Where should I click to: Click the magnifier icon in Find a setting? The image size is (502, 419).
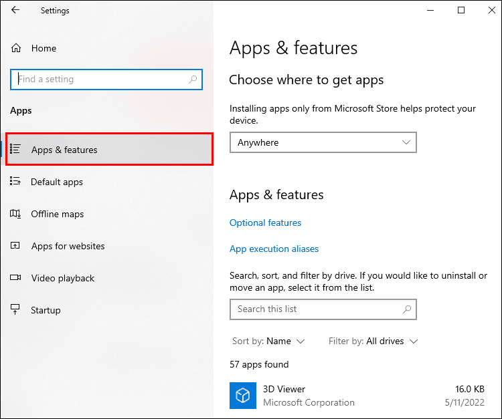pos(193,79)
